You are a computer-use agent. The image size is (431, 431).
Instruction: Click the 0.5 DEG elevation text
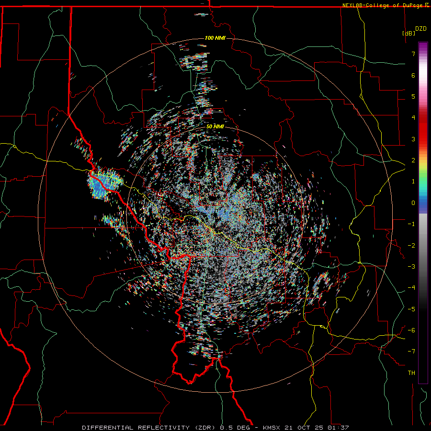pos(235,428)
